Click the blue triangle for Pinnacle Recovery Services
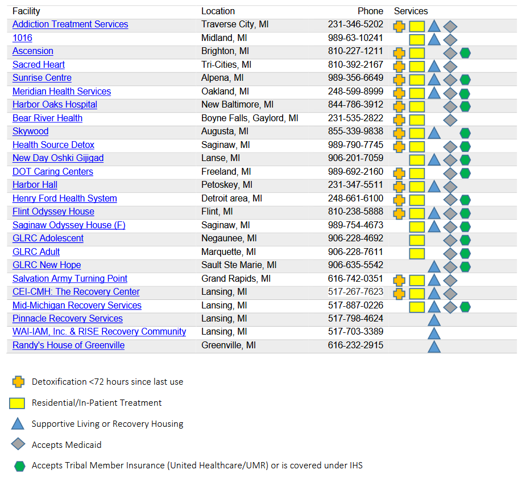 [x=434, y=320]
